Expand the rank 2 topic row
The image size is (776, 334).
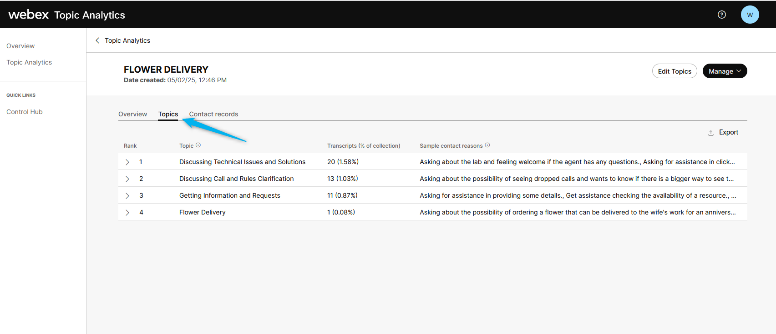tap(127, 179)
